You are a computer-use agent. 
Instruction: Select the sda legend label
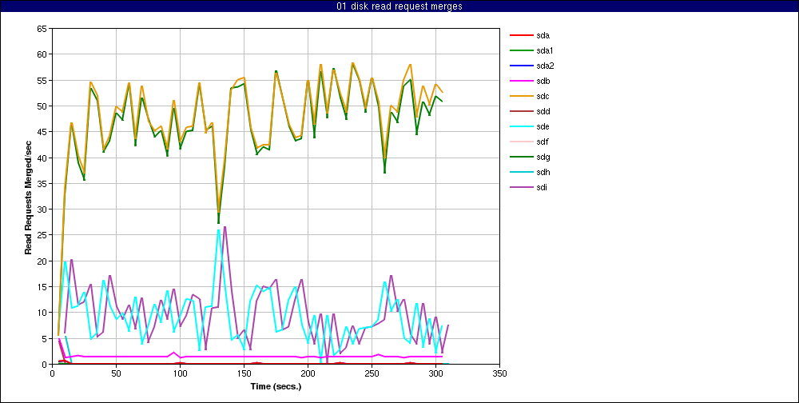tap(543, 35)
